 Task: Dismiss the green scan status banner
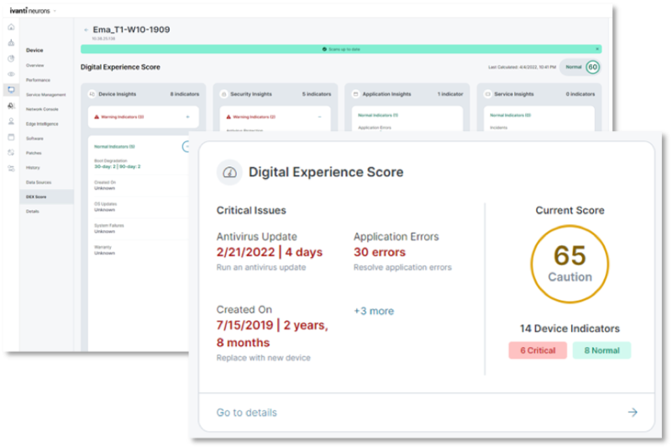[x=597, y=50]
